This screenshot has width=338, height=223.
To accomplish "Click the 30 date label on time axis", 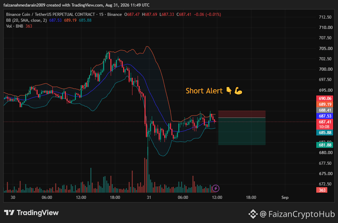I will 13,197.
